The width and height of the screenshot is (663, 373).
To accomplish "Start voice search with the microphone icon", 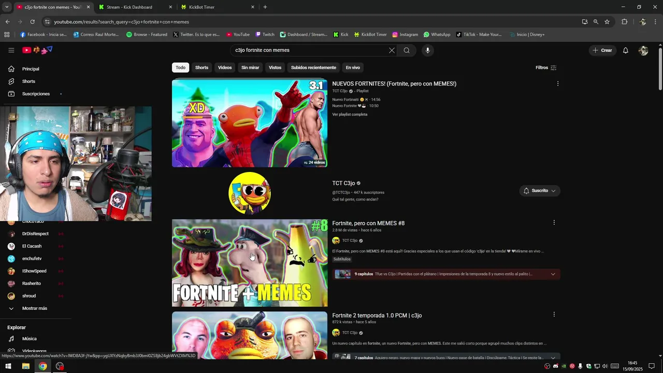I will 427,50.
